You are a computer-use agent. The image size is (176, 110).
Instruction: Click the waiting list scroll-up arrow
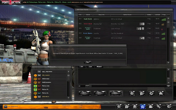68,71
